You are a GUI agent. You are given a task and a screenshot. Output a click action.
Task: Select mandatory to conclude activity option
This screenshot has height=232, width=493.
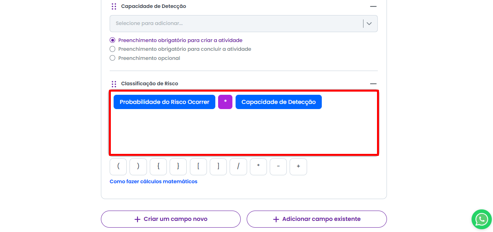pyautogui.click(x=112, y=49)
